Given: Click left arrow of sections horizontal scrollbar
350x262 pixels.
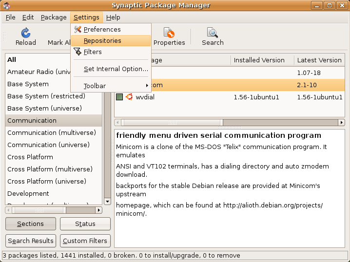Looking at the screenshot, I should coord(8,210).
